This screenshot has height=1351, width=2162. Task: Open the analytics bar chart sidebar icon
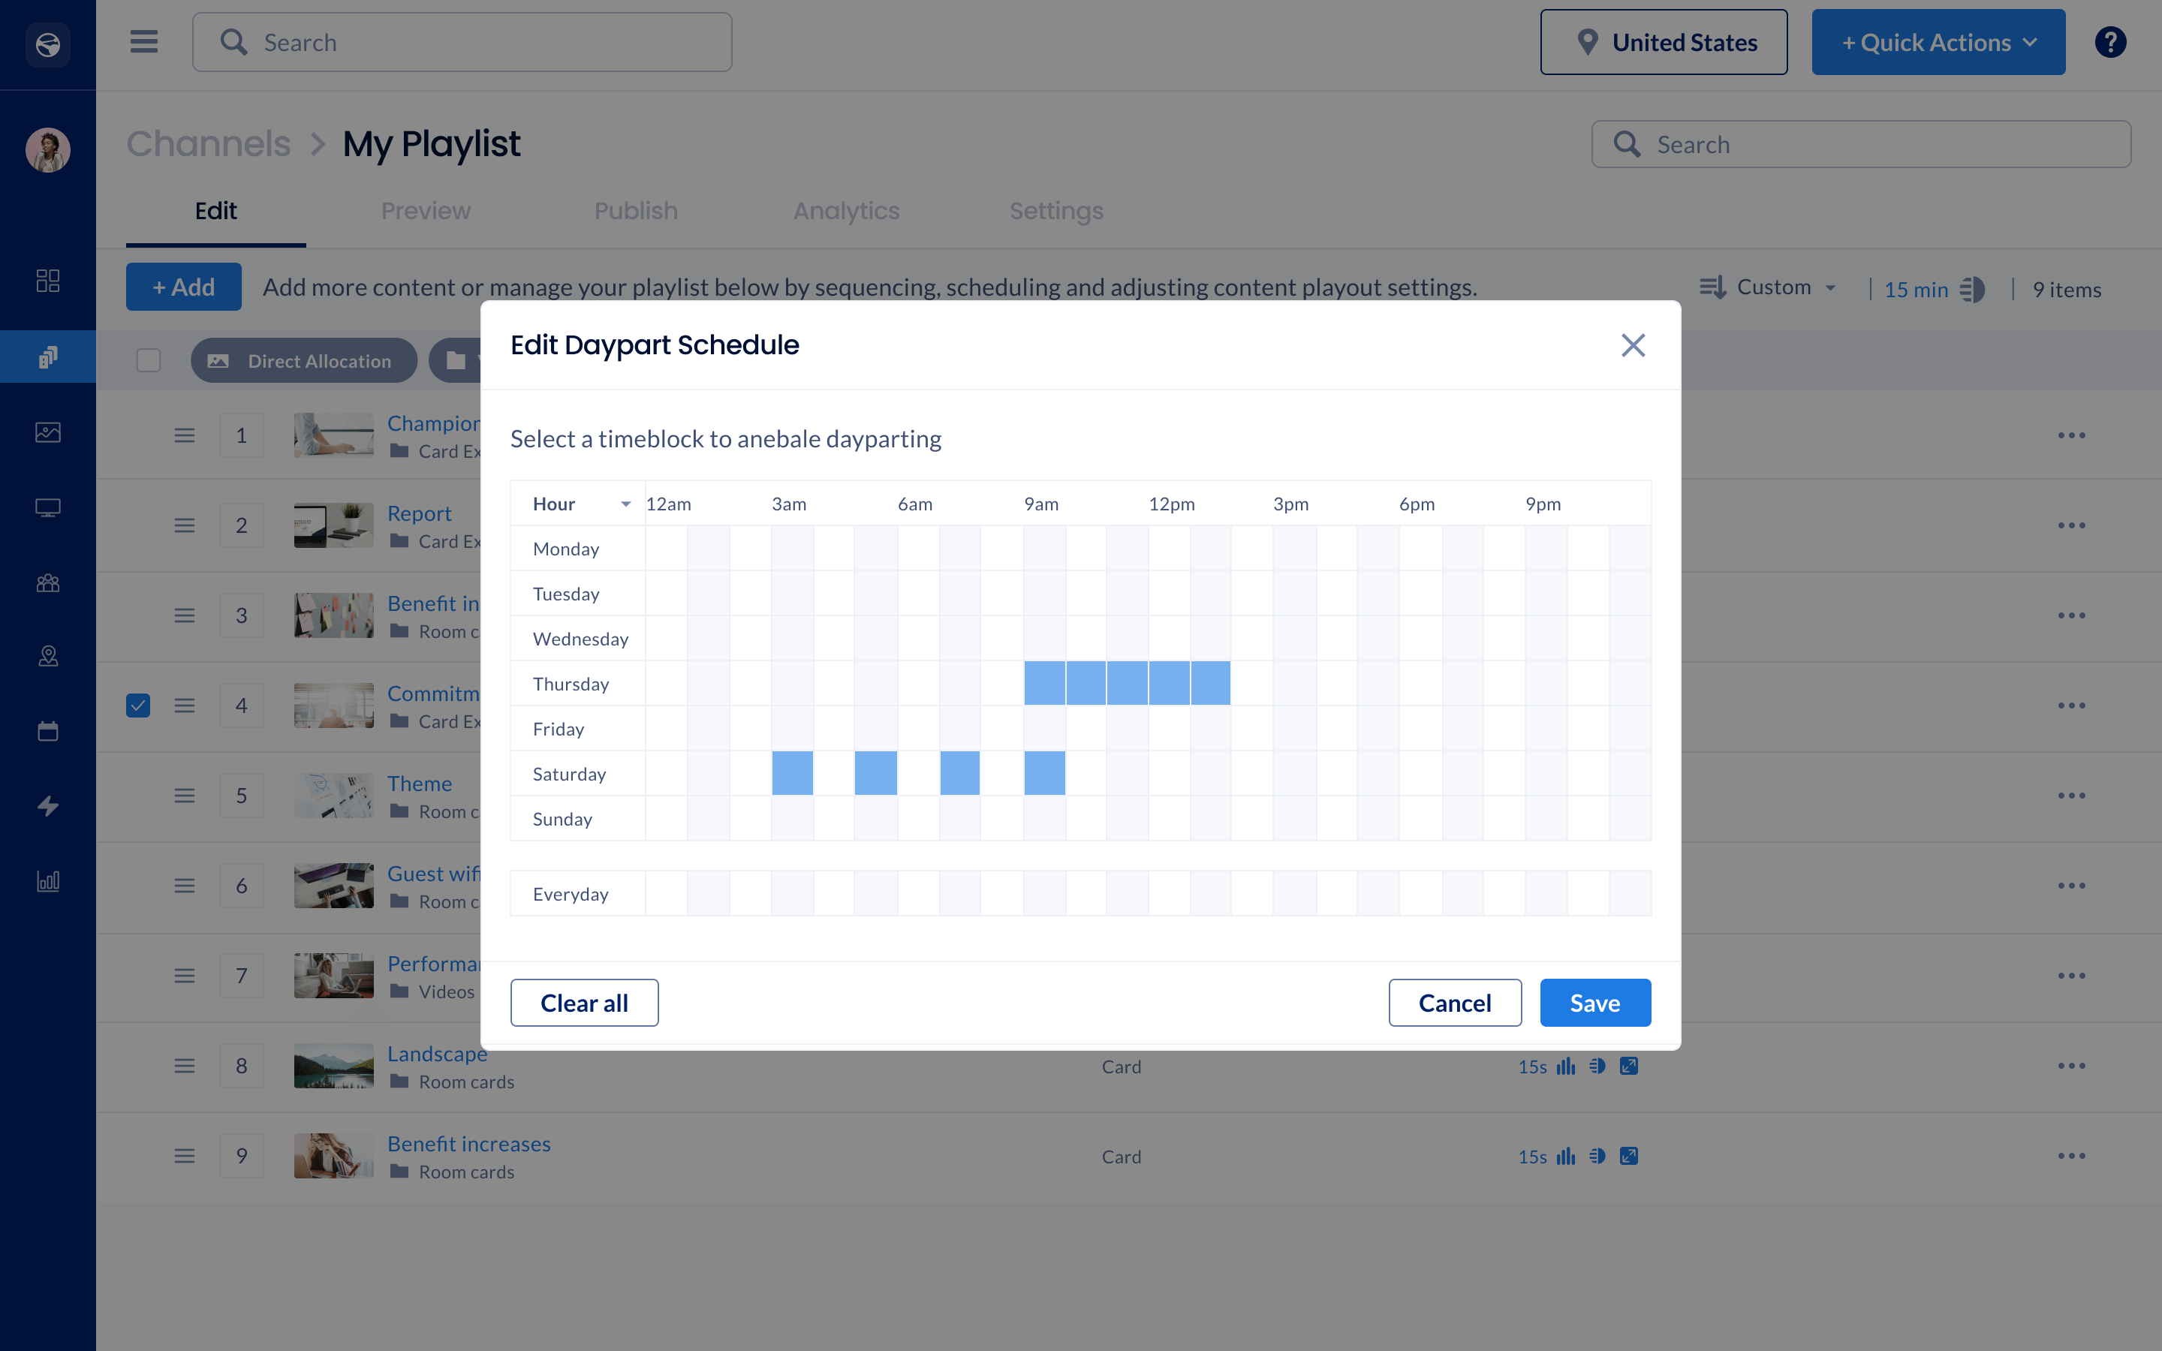pos(48,881)
